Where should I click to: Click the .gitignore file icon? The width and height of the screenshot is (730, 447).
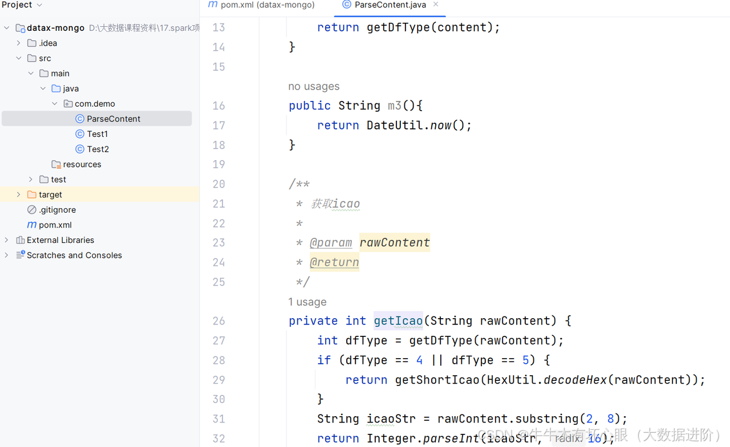pos(32,210)
